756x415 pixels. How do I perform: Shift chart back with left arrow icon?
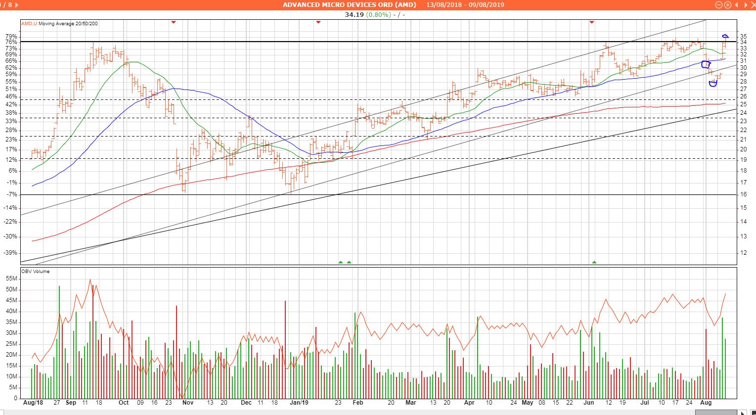coord(735,5)
